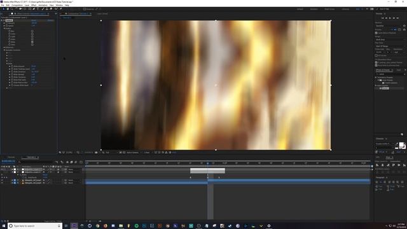Toggle the Scale enable checkbox
Viewport: 407px width, 229px height.
[x=32, y=39]
